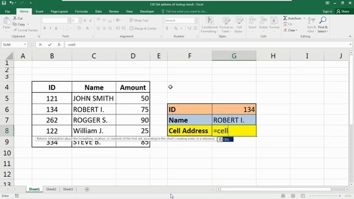
Task: Switch to the Data tab
Action: coord(98,11)
